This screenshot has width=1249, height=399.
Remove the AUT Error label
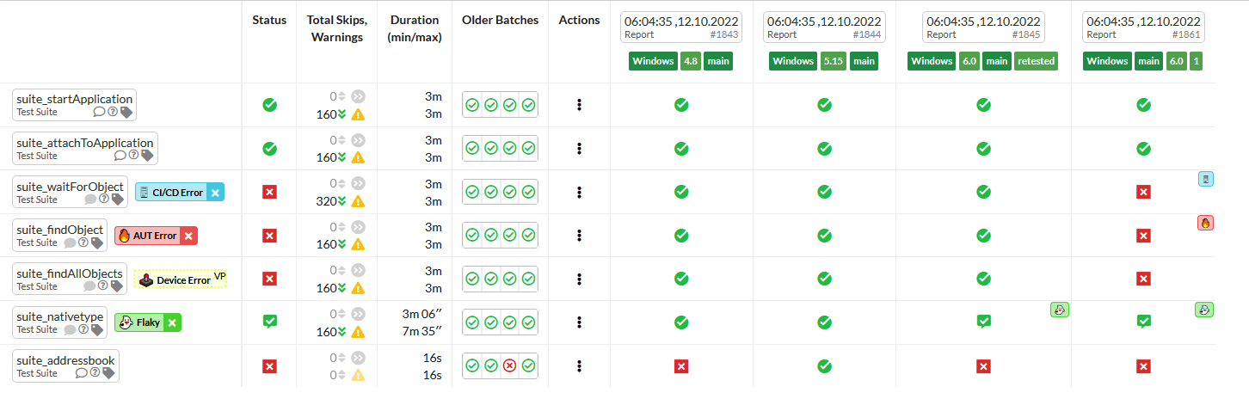tap(189, 236)
